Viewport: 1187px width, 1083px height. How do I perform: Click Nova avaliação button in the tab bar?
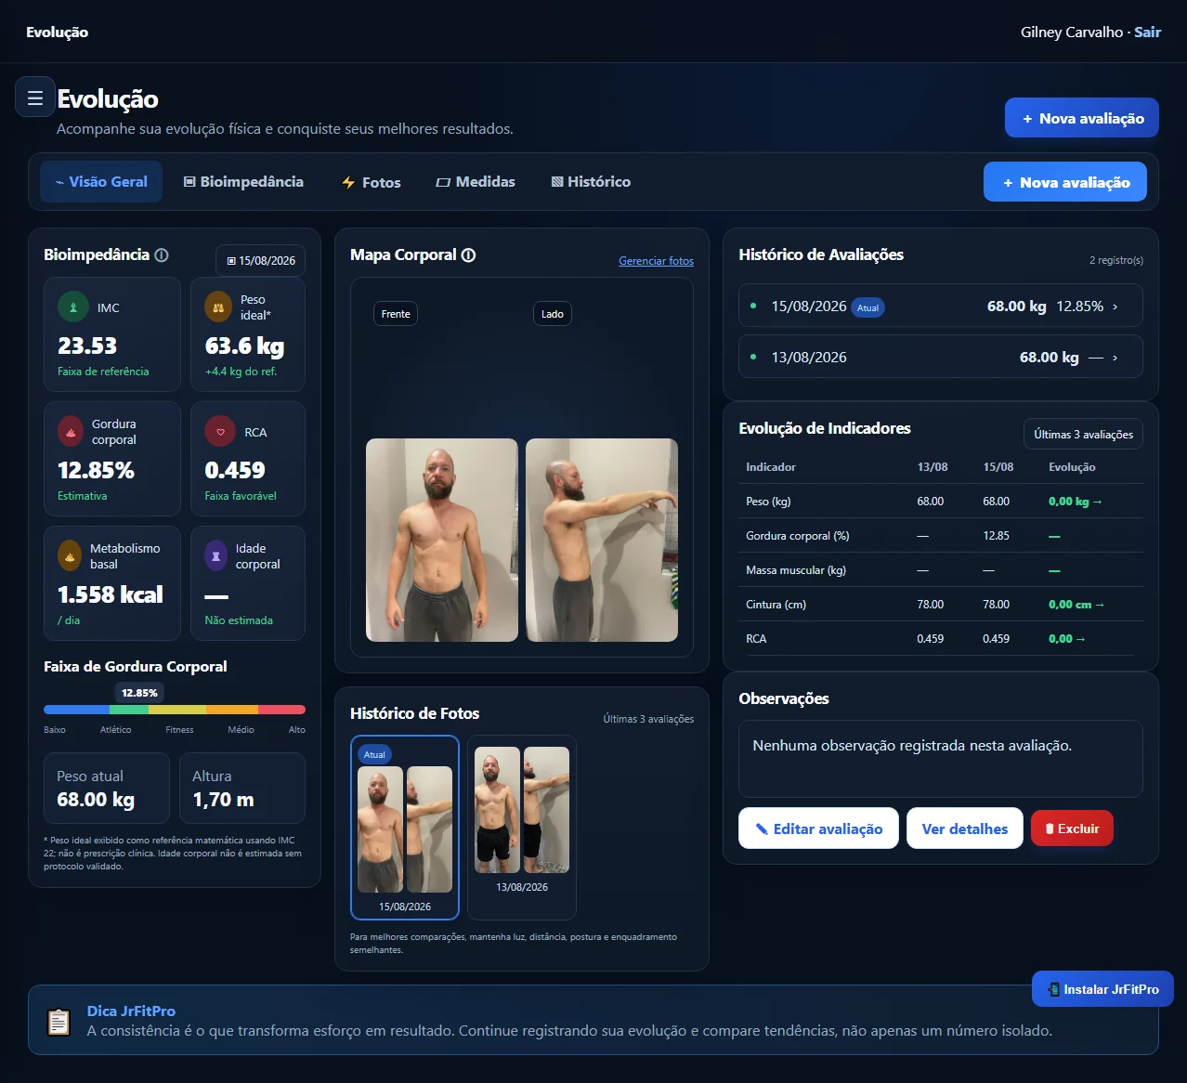1065,182
